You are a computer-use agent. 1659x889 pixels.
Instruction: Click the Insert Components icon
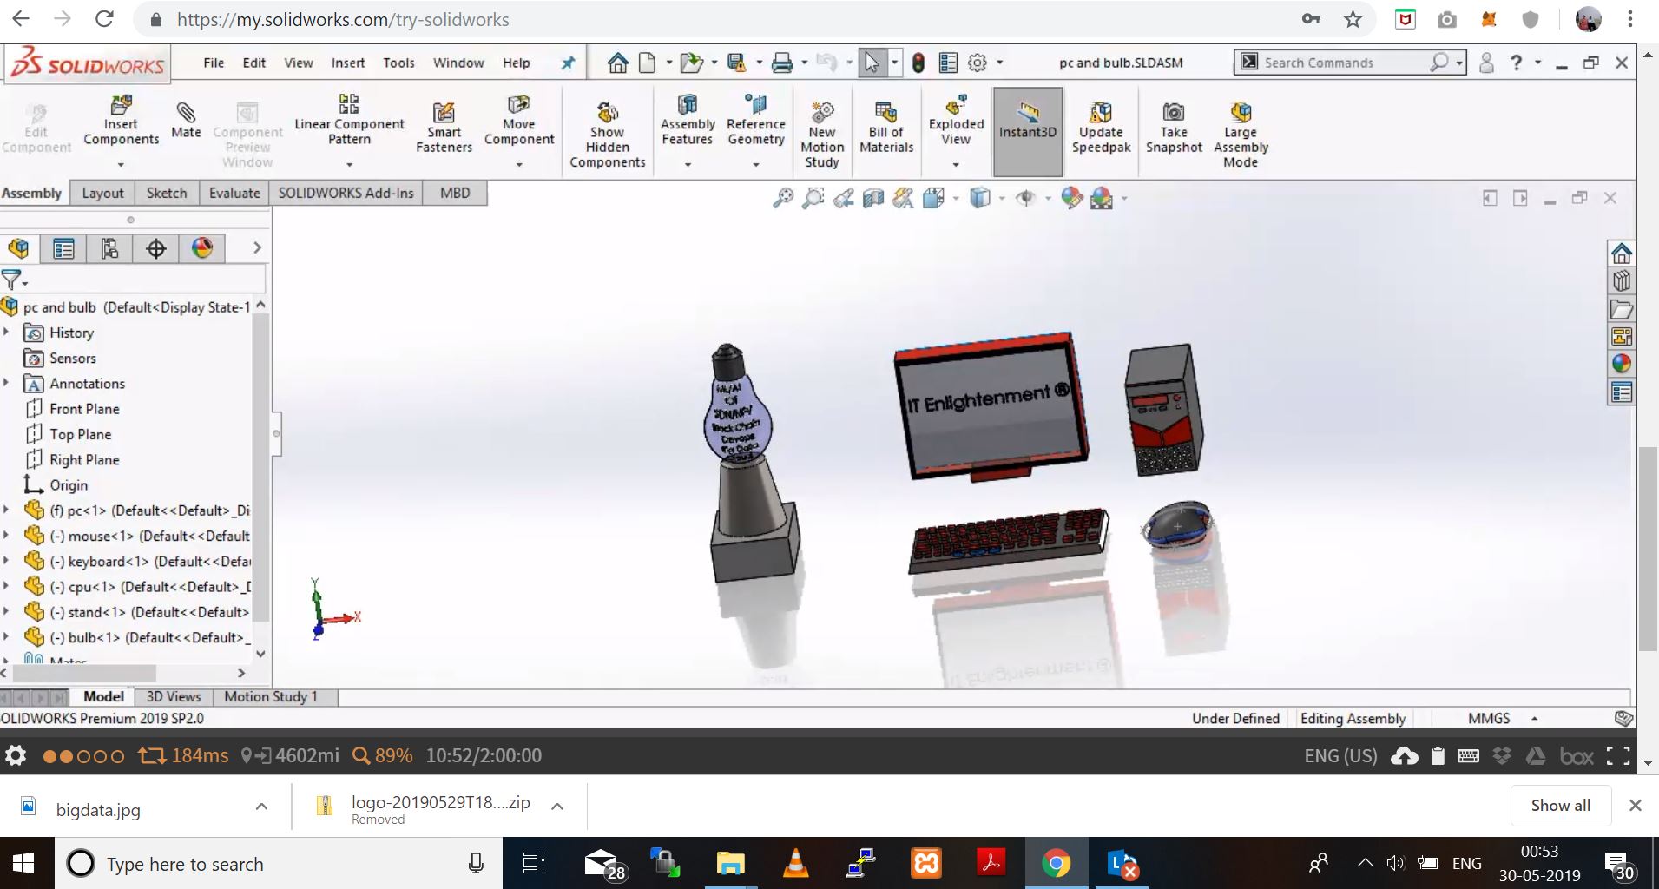[x=121, y=120]
